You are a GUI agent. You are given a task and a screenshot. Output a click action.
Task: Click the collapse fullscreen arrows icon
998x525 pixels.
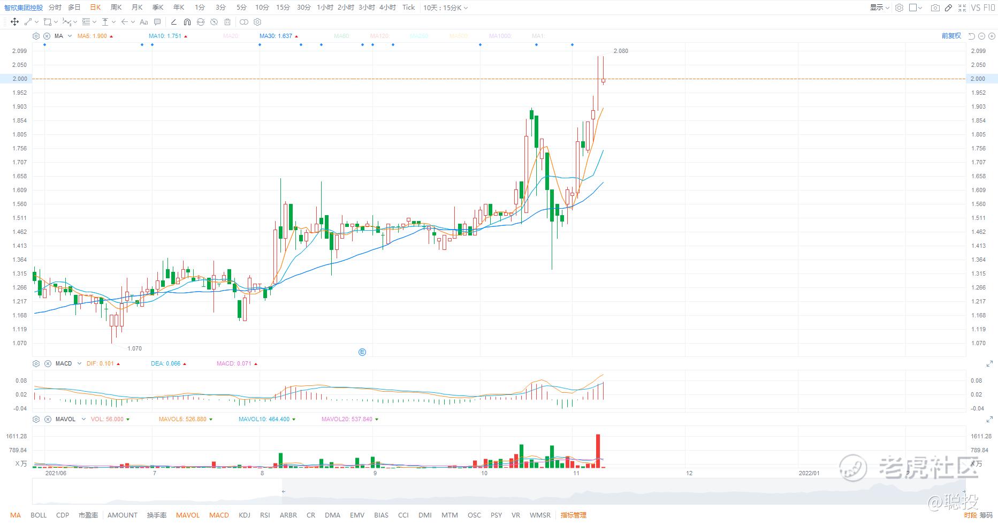pos(962,7)
